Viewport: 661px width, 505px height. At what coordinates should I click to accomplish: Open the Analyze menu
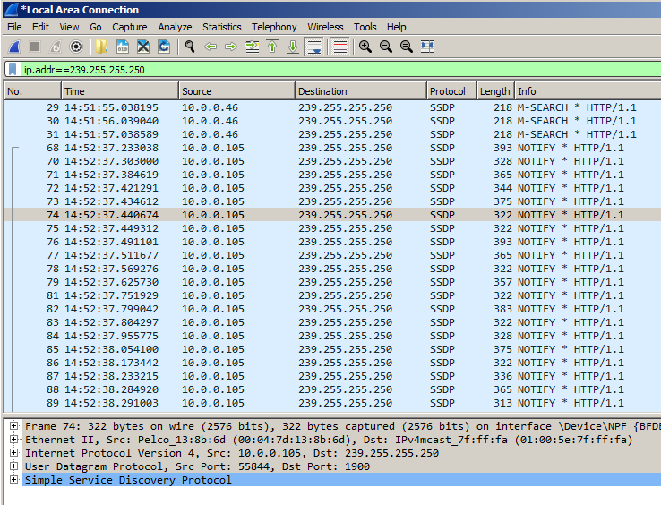pyautogui.click(x=175, y=27)
